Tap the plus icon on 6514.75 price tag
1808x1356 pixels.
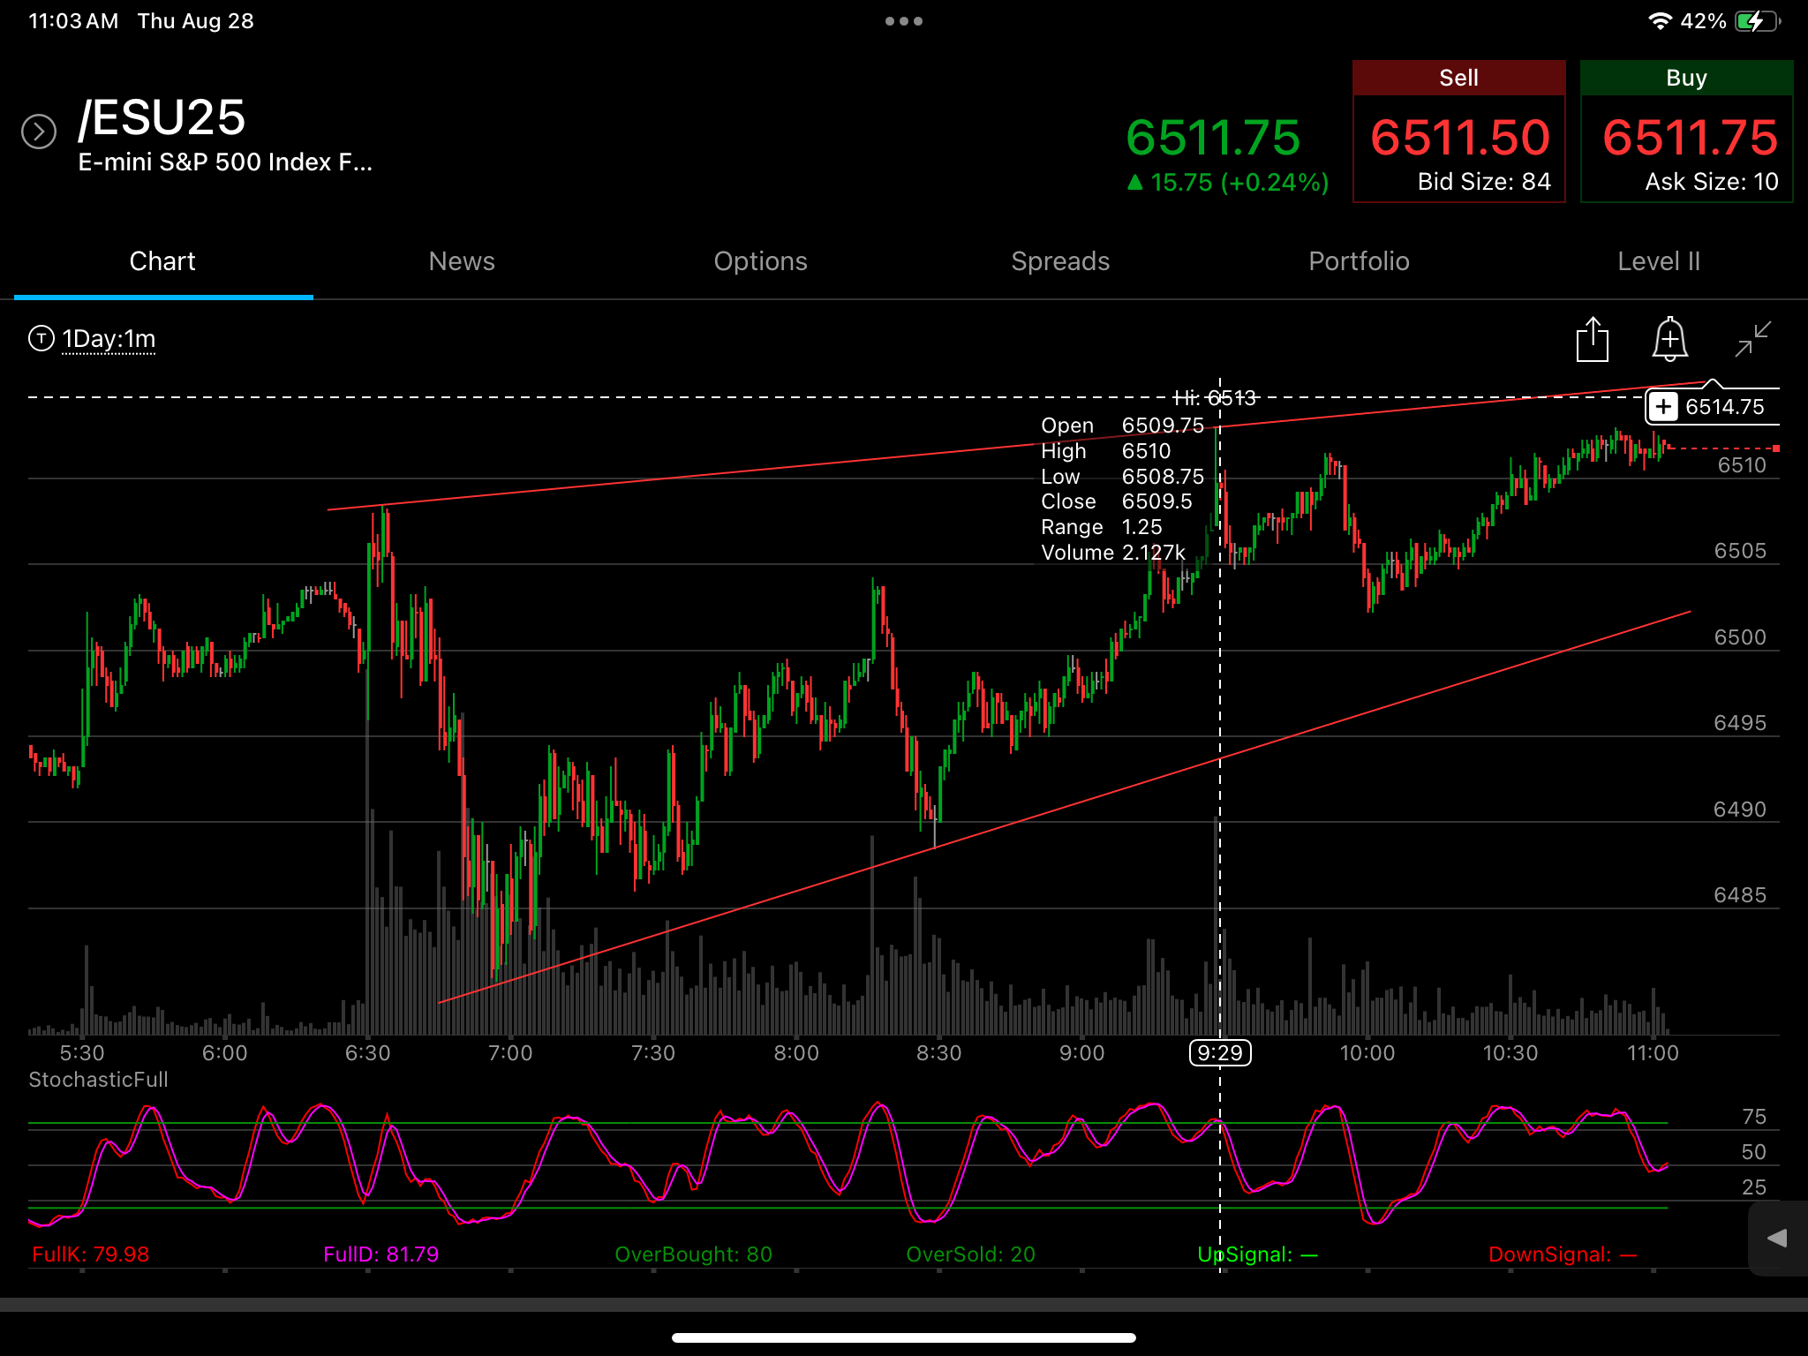[x=1663, y=407]
